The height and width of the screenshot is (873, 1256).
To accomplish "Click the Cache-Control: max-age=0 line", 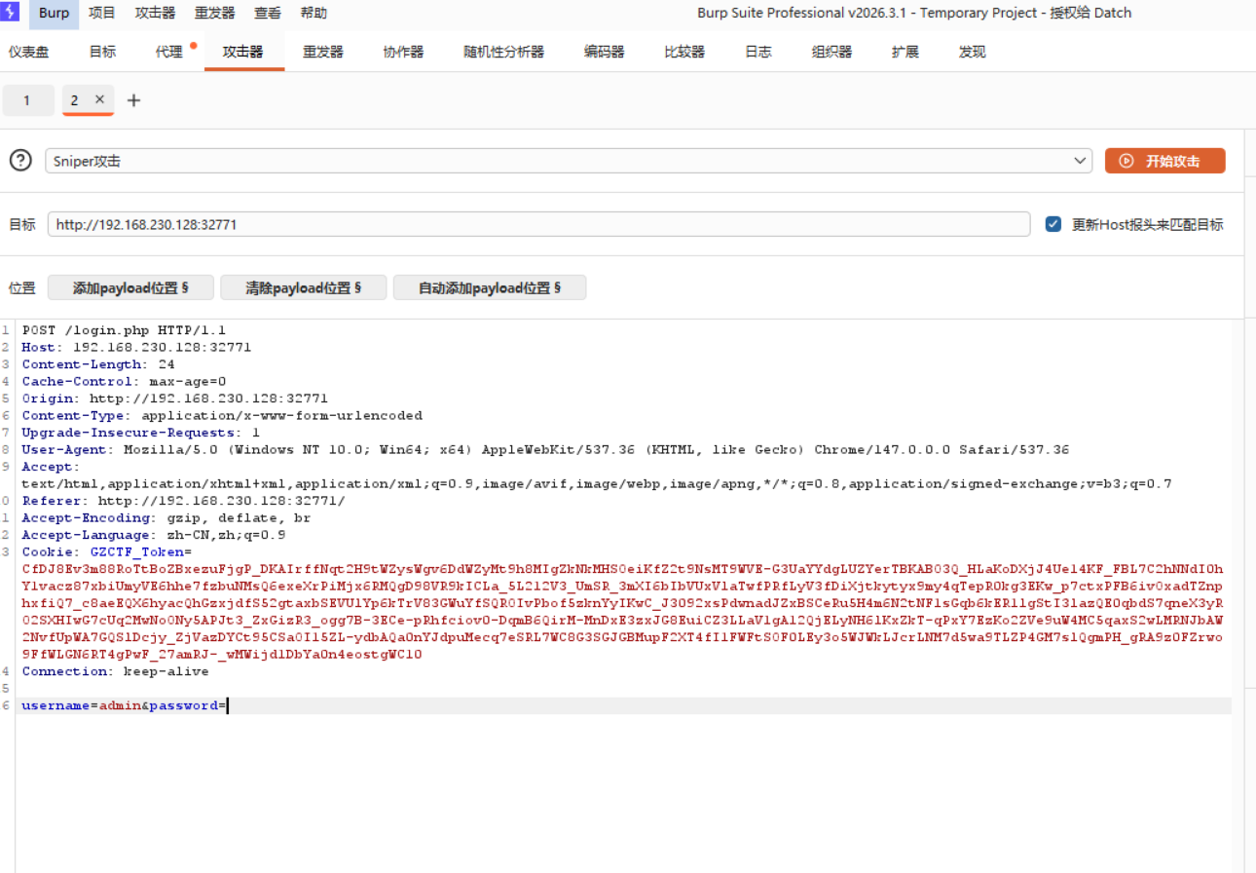I will click(124, 382).
